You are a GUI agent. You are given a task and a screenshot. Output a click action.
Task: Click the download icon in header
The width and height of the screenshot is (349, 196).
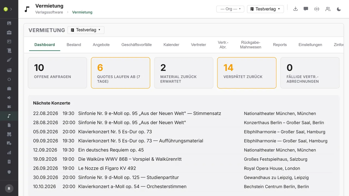(295, 9)
